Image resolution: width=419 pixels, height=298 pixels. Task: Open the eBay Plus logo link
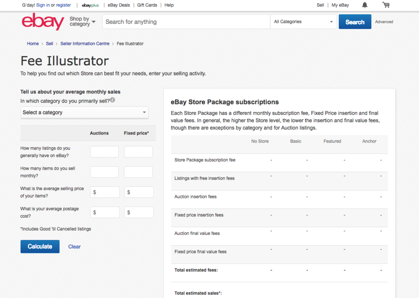click(90, 5)
